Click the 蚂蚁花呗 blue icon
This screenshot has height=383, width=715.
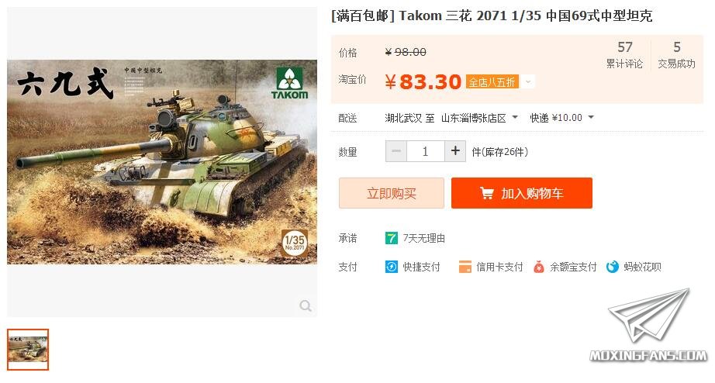coord(612,267)
